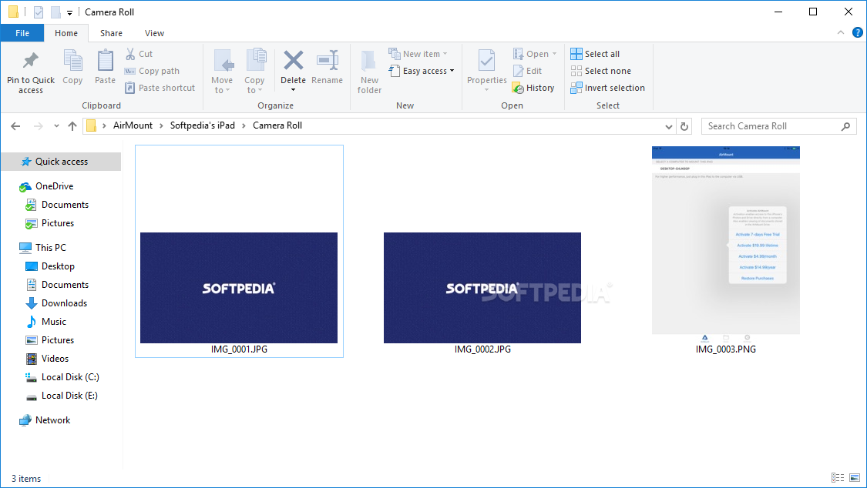Click the Edit icon in Open group

coord(518,71)
